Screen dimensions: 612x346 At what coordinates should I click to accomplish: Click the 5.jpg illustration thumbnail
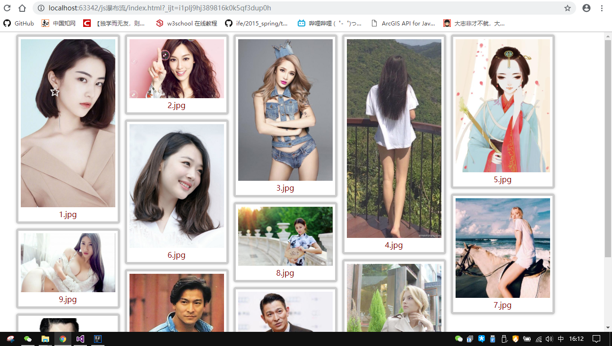pyautogui.click(x=503, y=106)
